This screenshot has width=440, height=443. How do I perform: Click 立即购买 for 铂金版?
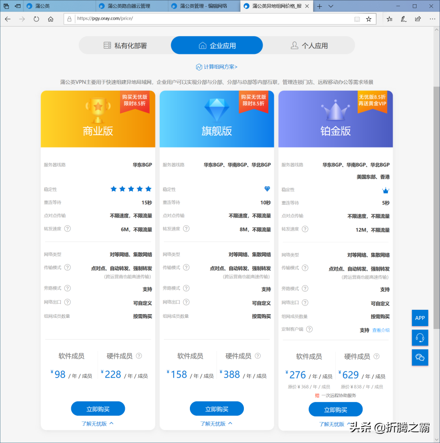[336, 409]
